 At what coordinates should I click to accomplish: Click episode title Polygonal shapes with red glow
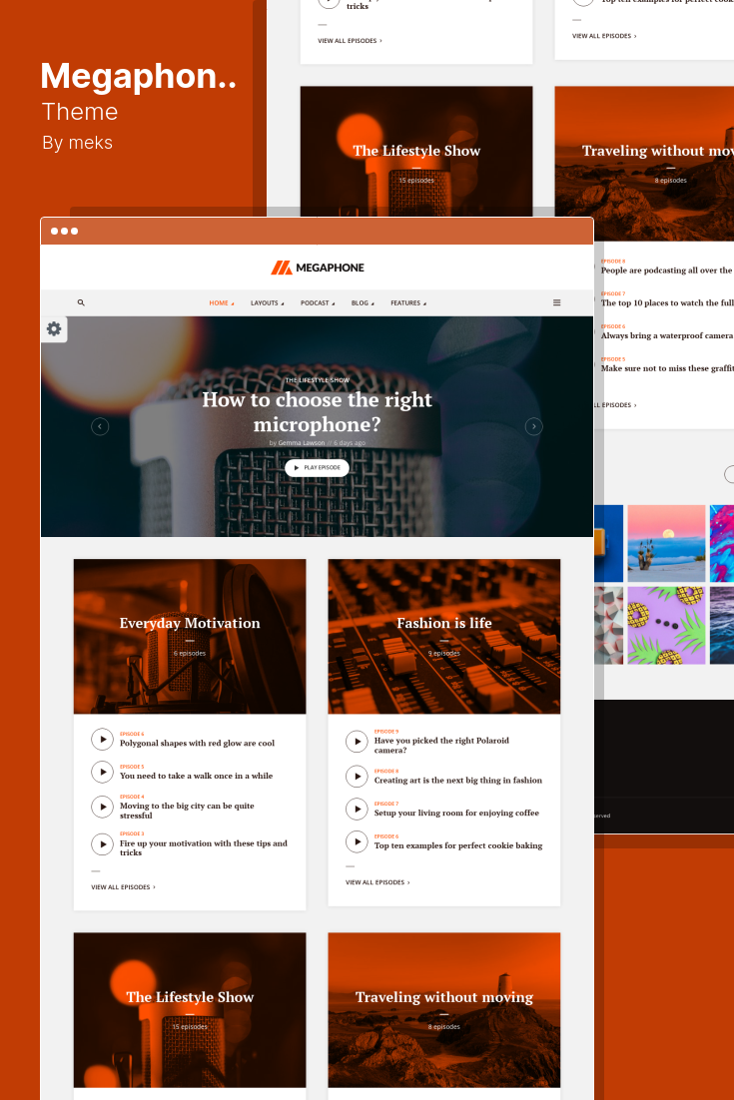click(x=197, y=744)
